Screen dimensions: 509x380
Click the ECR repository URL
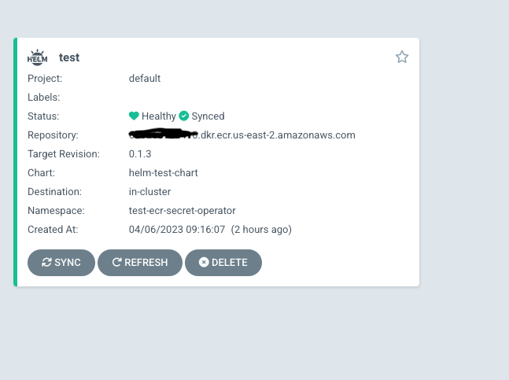(242, 135)
